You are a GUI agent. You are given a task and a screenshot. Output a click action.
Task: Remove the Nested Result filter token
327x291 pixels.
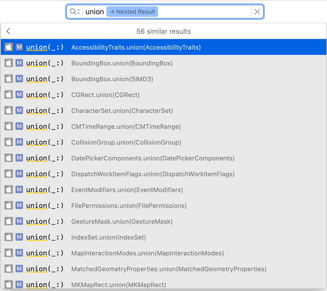click(x=132, y=11)
